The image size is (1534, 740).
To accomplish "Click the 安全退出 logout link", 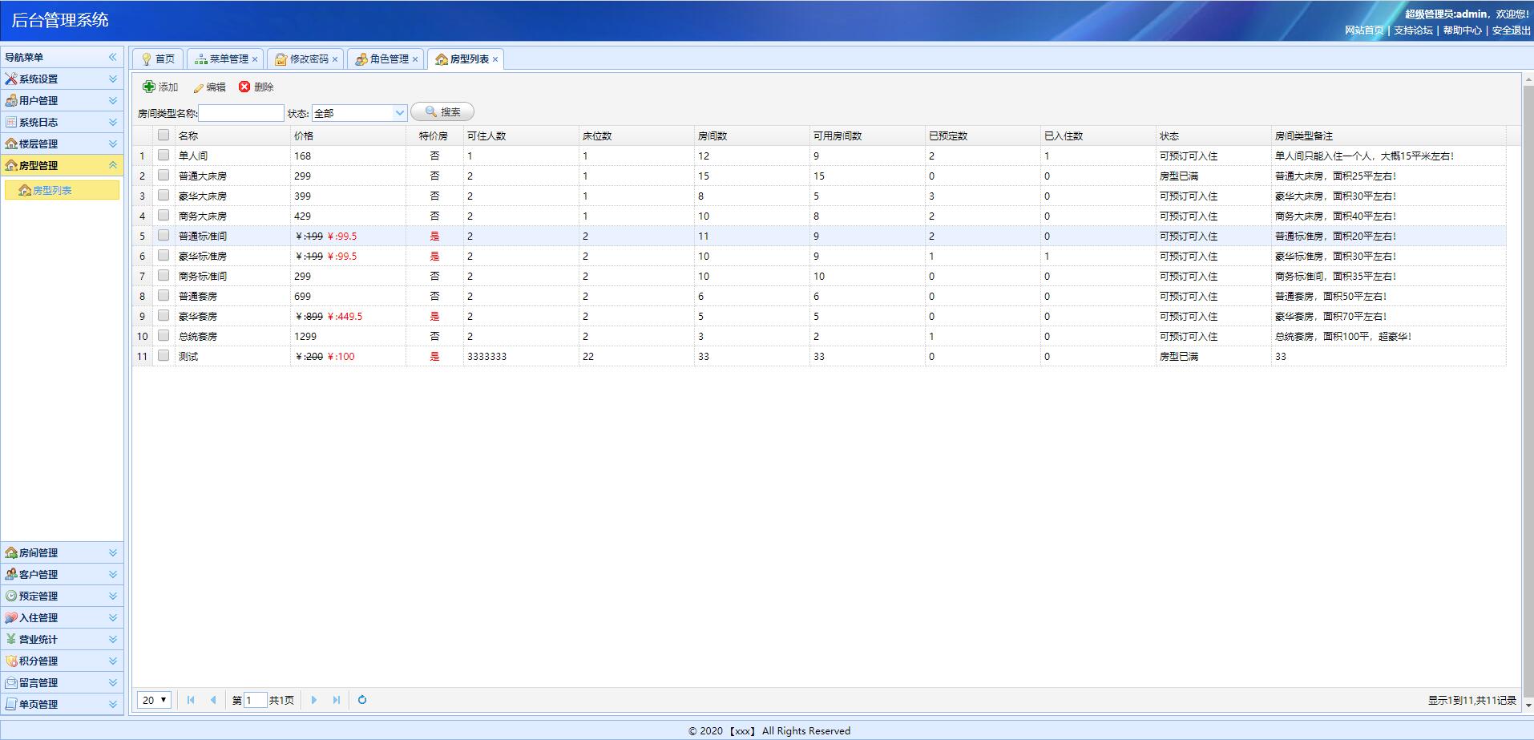I will tap(1511, 30).
